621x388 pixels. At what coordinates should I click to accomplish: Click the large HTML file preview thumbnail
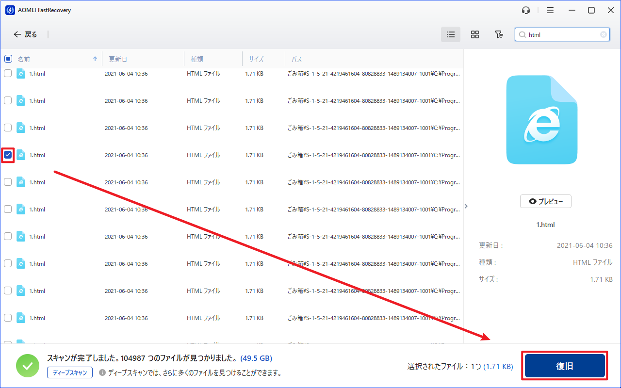click(x=542, y=120)
